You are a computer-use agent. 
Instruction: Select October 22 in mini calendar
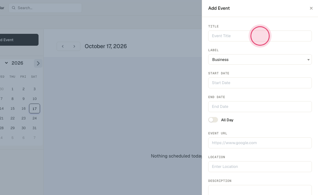tap(12, 119)
